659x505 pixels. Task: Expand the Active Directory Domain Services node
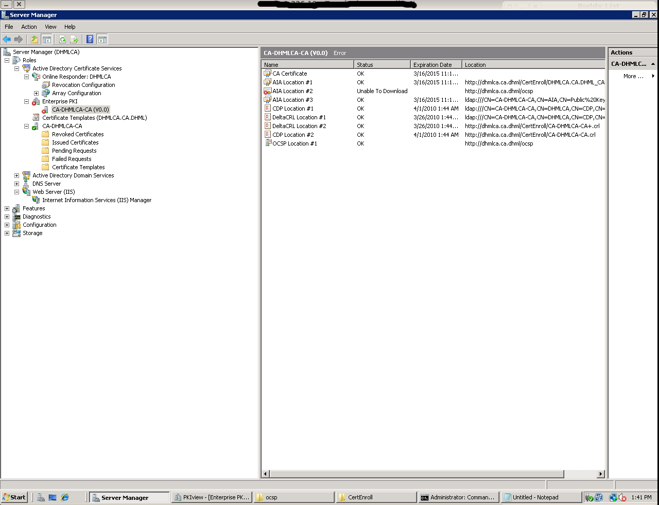[16, 175]
